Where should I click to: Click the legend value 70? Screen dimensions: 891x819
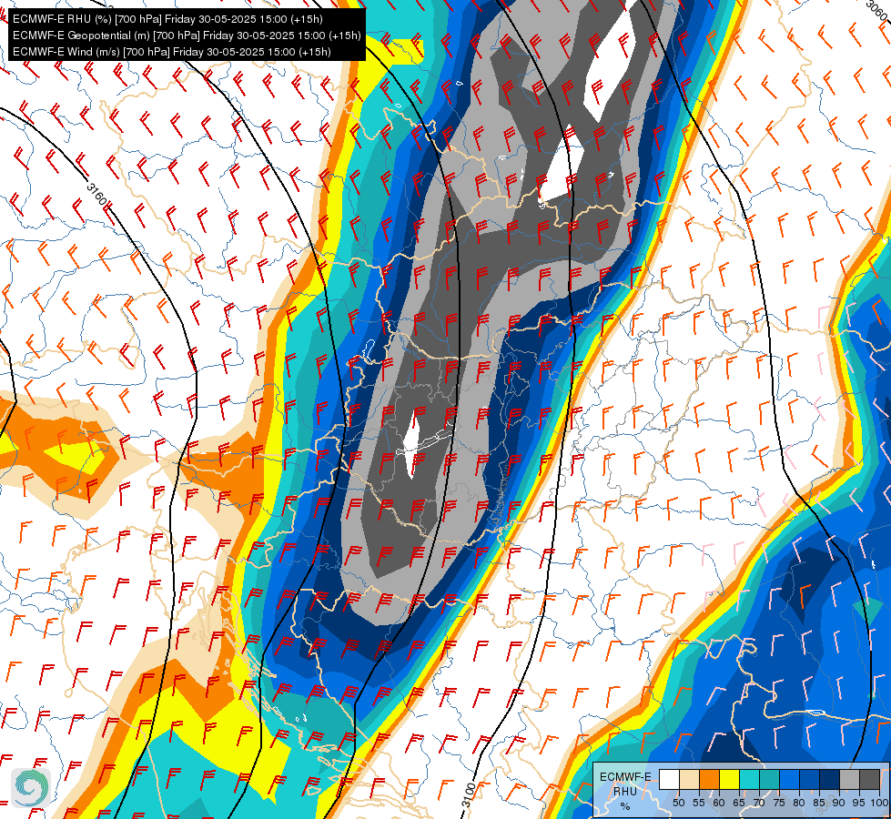click(x=759, y=803)
